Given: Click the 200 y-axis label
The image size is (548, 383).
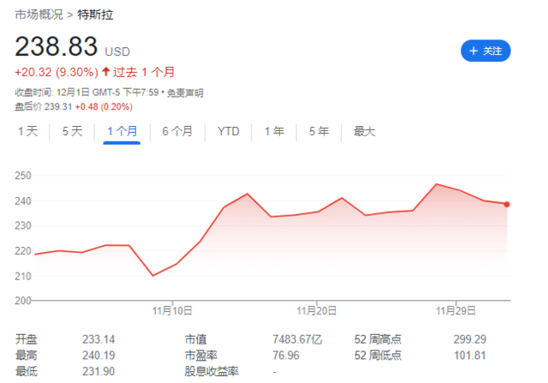Looking at the screenshot, I should pyautogui.click(x=23, y=301).
